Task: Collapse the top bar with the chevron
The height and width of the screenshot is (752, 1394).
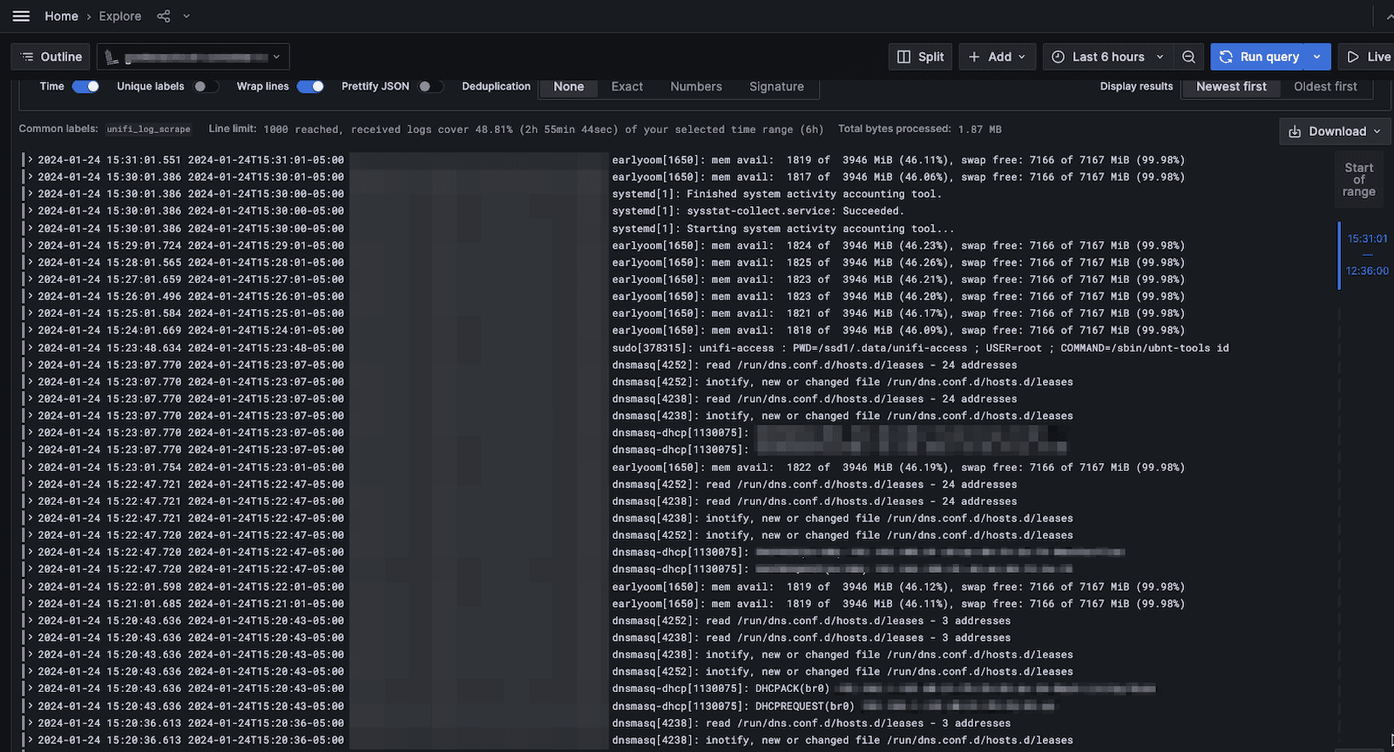Action: pos(1390,16)
